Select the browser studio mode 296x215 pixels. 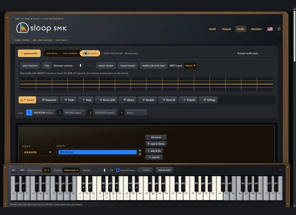click(90, 53)
